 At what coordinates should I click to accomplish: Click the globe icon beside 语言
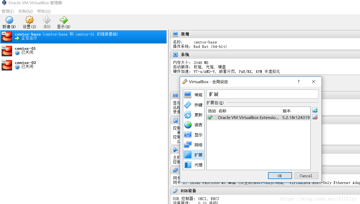click(x=188, y=125)
